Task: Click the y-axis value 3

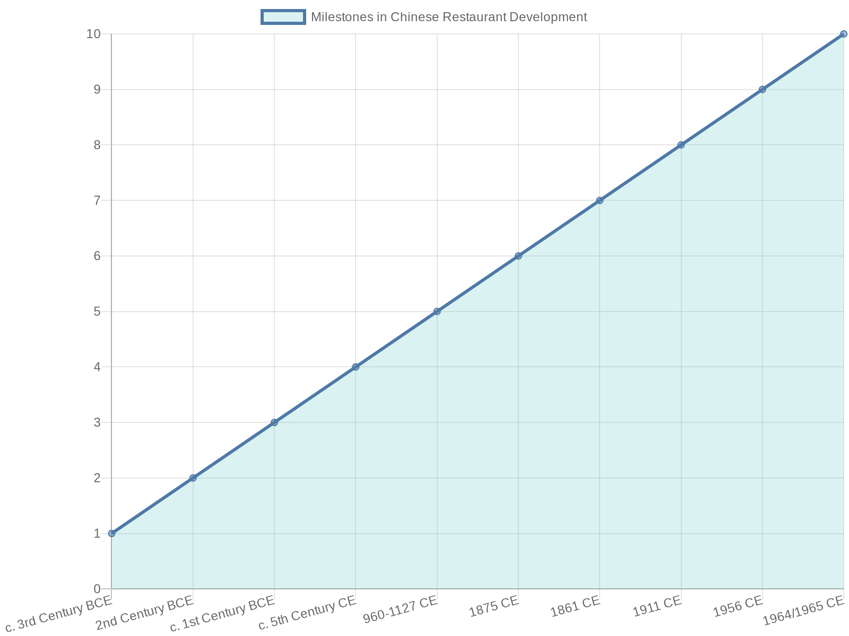Action: pos(97,422)
